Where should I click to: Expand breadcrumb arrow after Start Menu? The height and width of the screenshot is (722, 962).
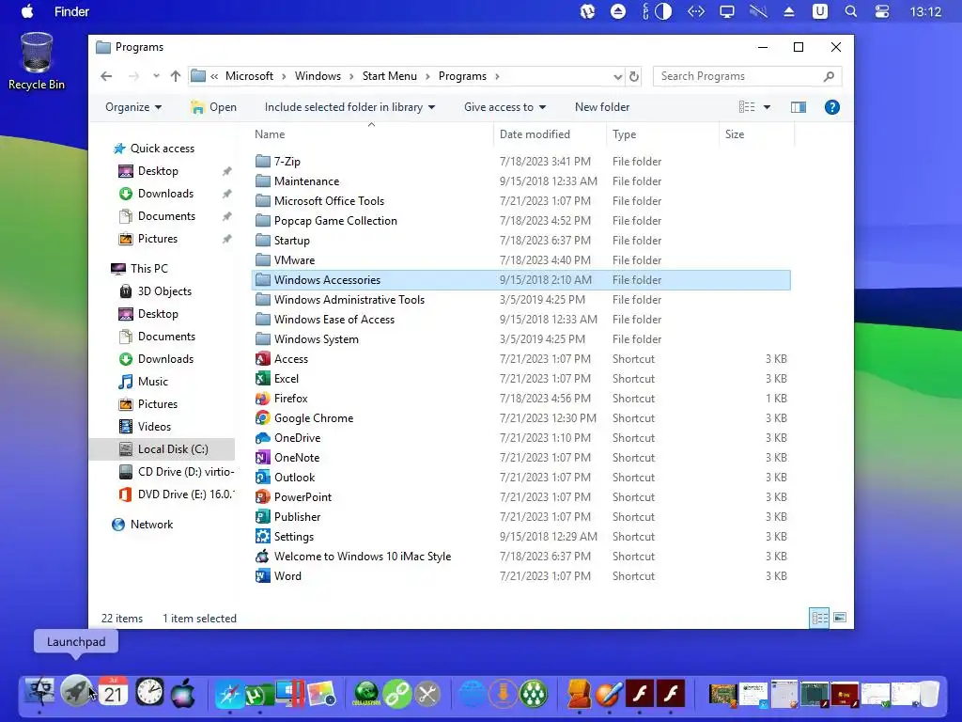click(427, 77)
